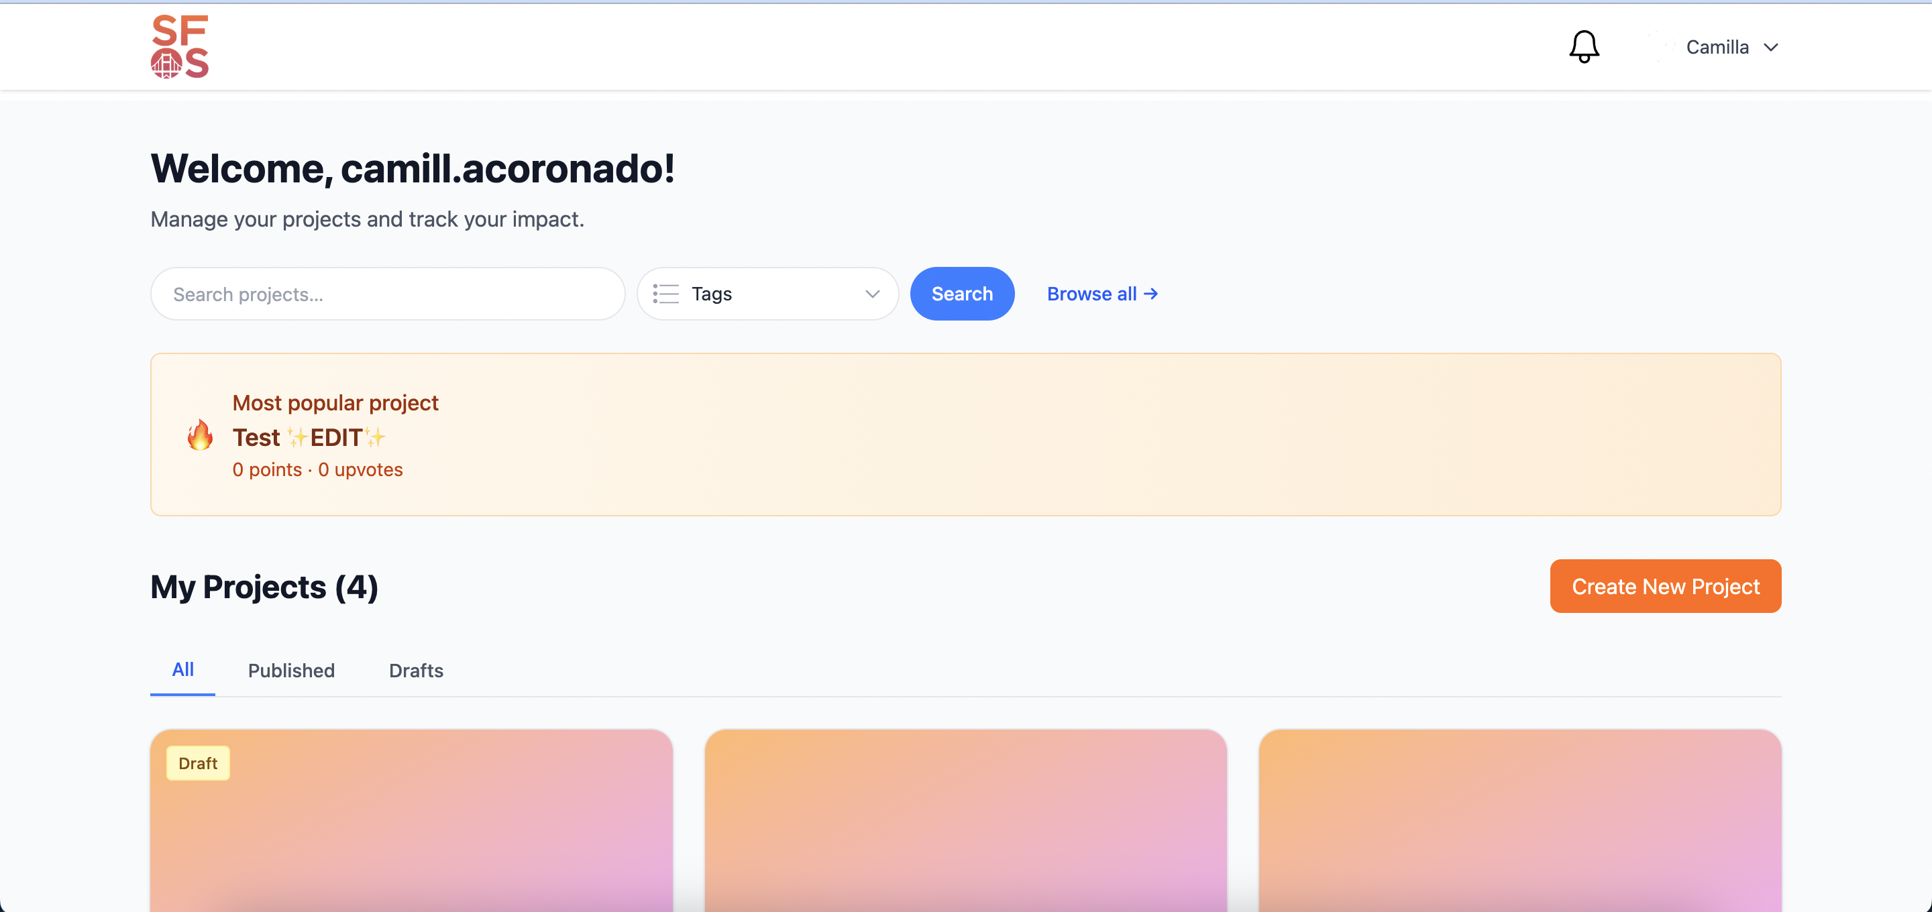Switch to the Published tab
The width and height of the screenshot is (1932, 912).
[291, 671]
